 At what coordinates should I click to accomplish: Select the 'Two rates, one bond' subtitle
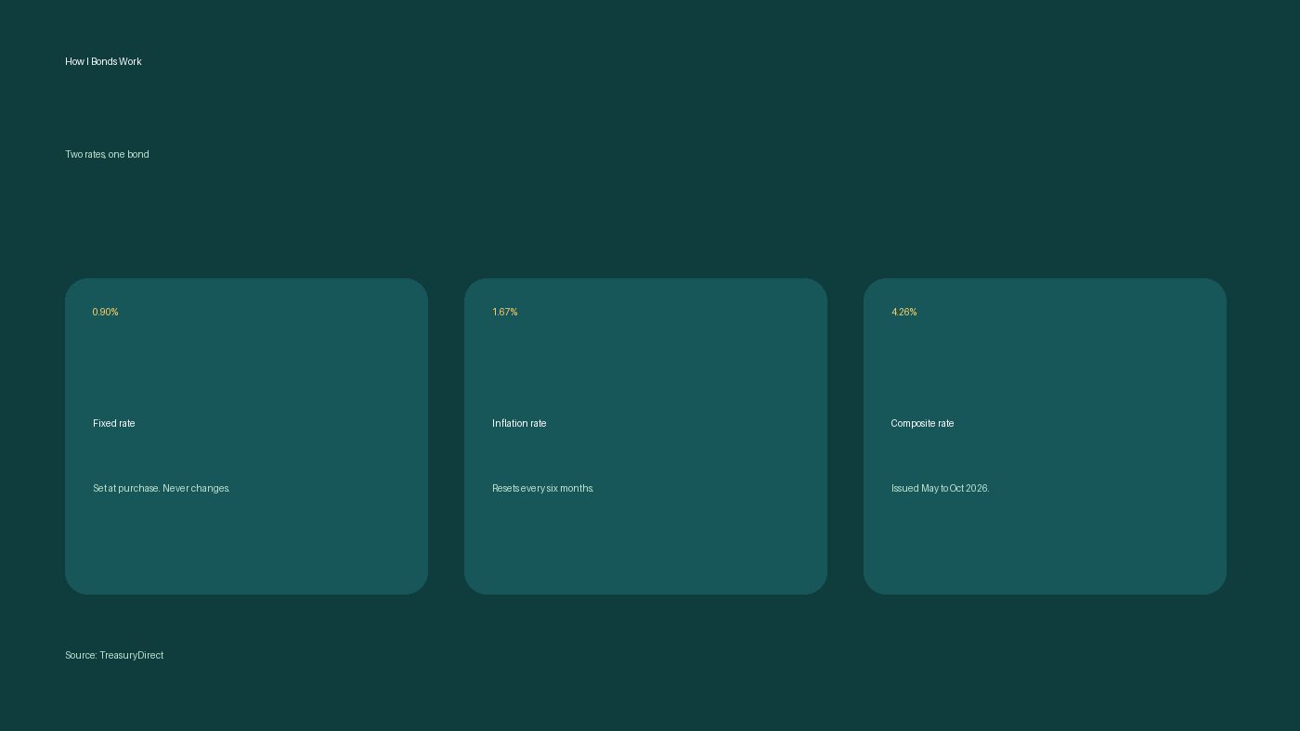click(107, 154)
